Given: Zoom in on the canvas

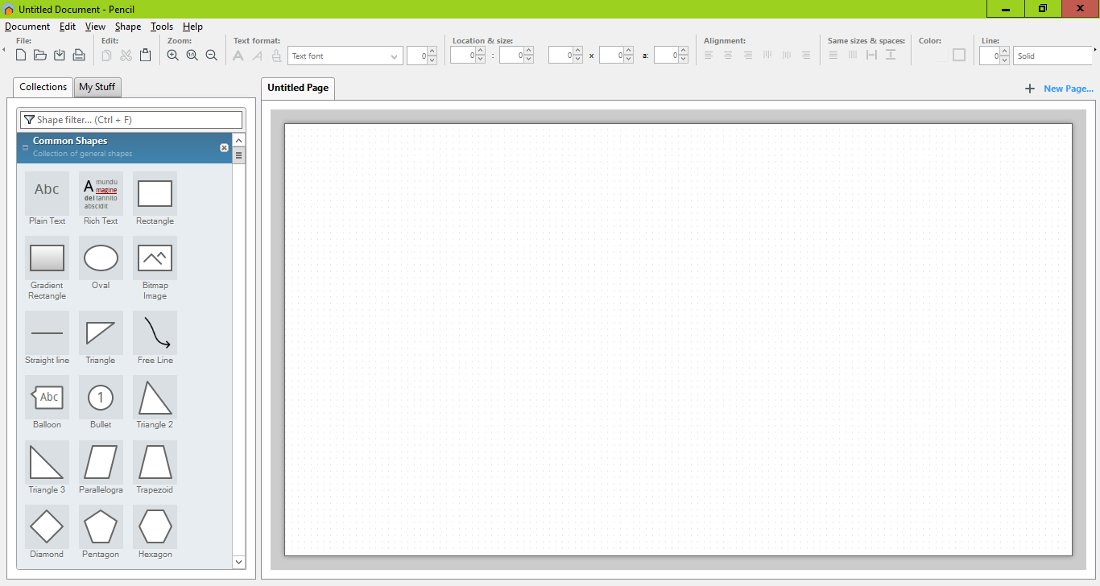Looking at the screenshot, I should click(x=172, y=55).
